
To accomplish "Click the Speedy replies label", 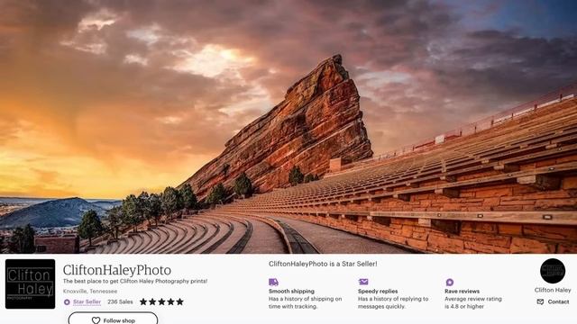I will pyautogui.click(x=378, y=291).
